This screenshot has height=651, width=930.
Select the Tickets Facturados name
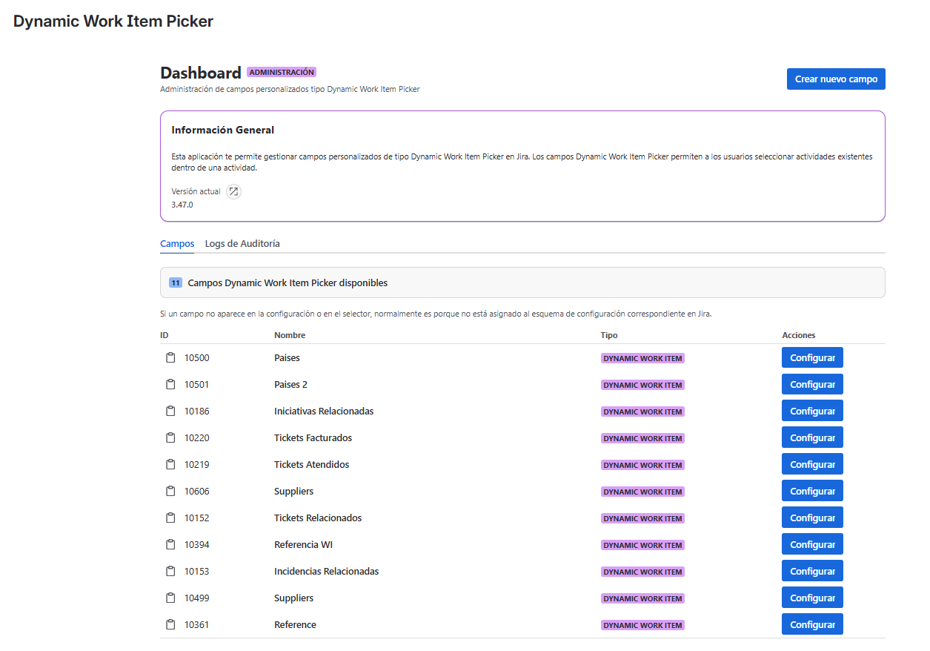(x=313, y=438)
